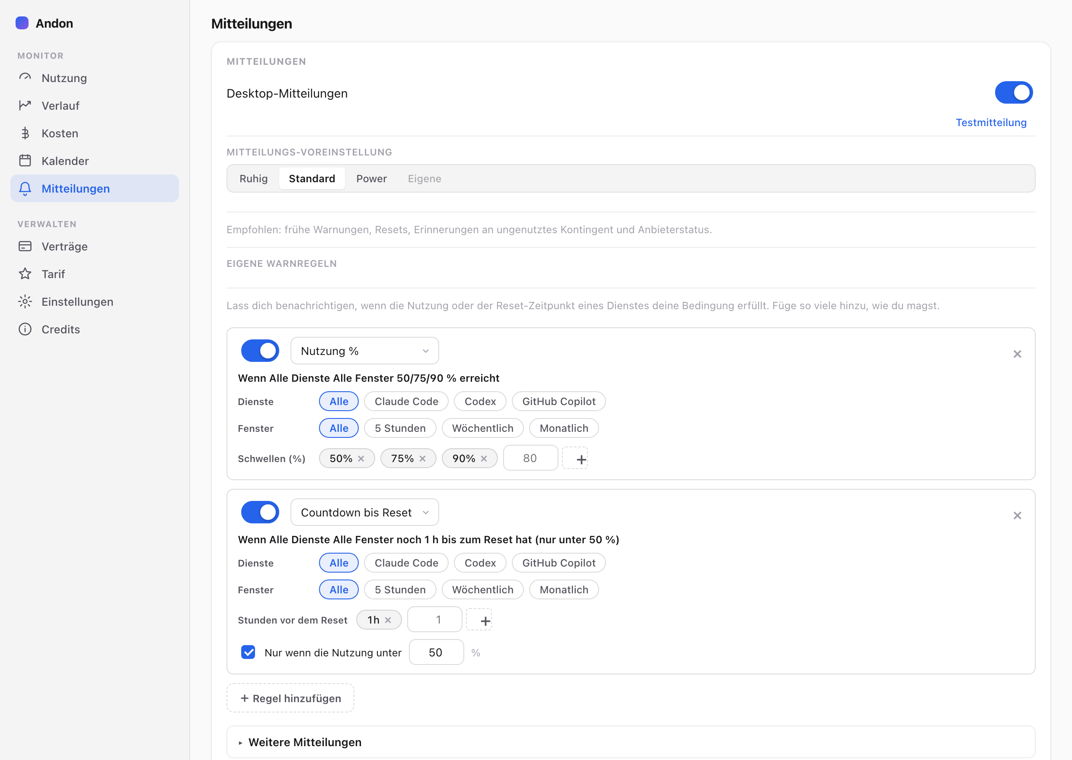
Task: Select Monatlich window in Nutzung % rule
Action: (x=564, y=428)
